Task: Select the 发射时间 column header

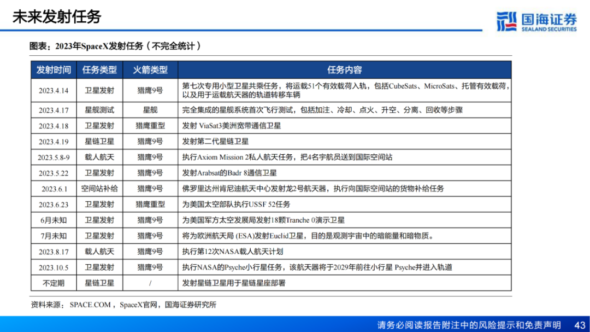Action: pos(54,69)
